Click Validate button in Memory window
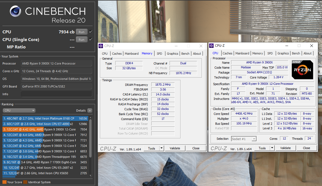 pos(175,148)
